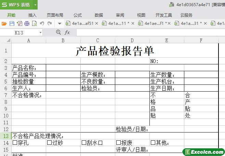Click the 生产数量: cell

tap(167, 75)
